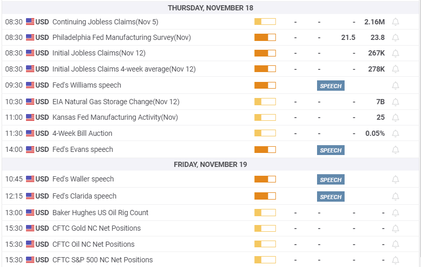Expand the CFTC Oil NC Net Positions event
Viewport: 421px width, 267px height.
93,244
